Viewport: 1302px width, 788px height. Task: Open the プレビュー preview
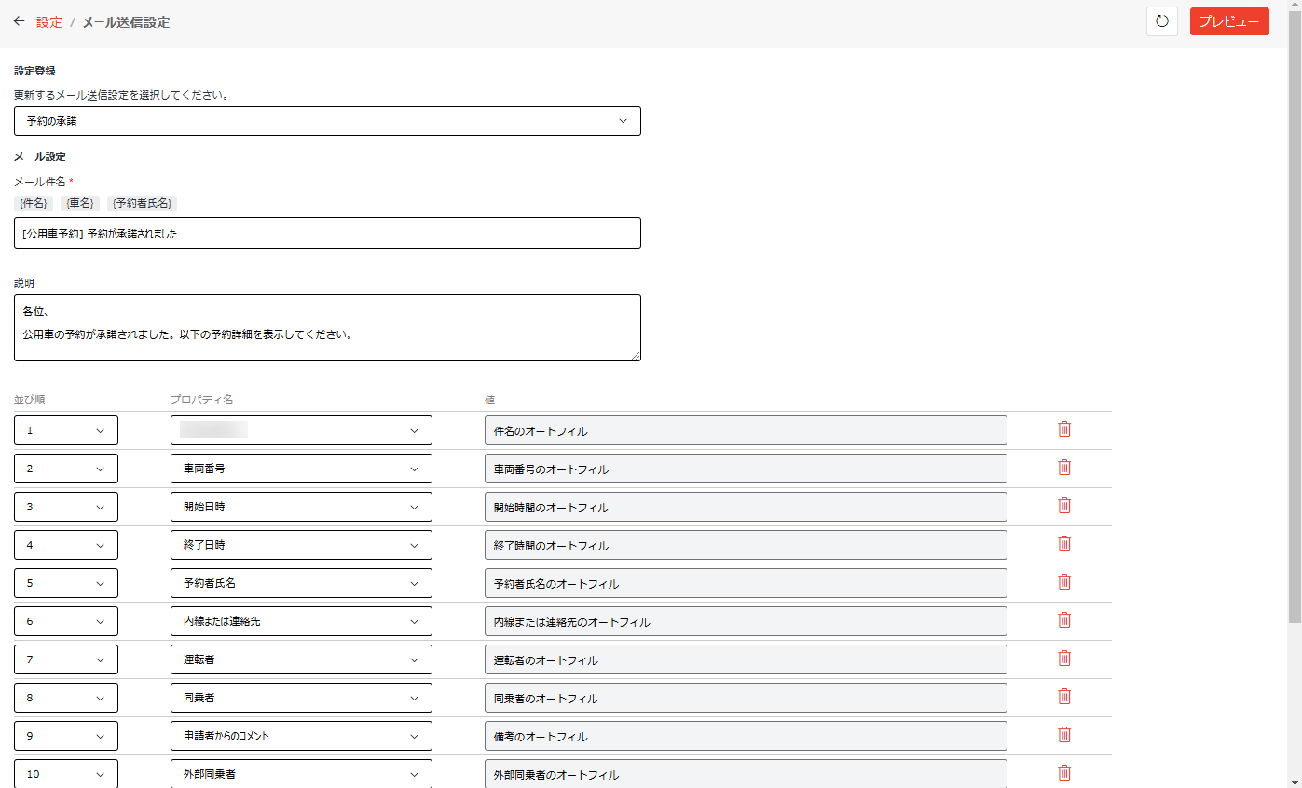tap(1229, 21)
